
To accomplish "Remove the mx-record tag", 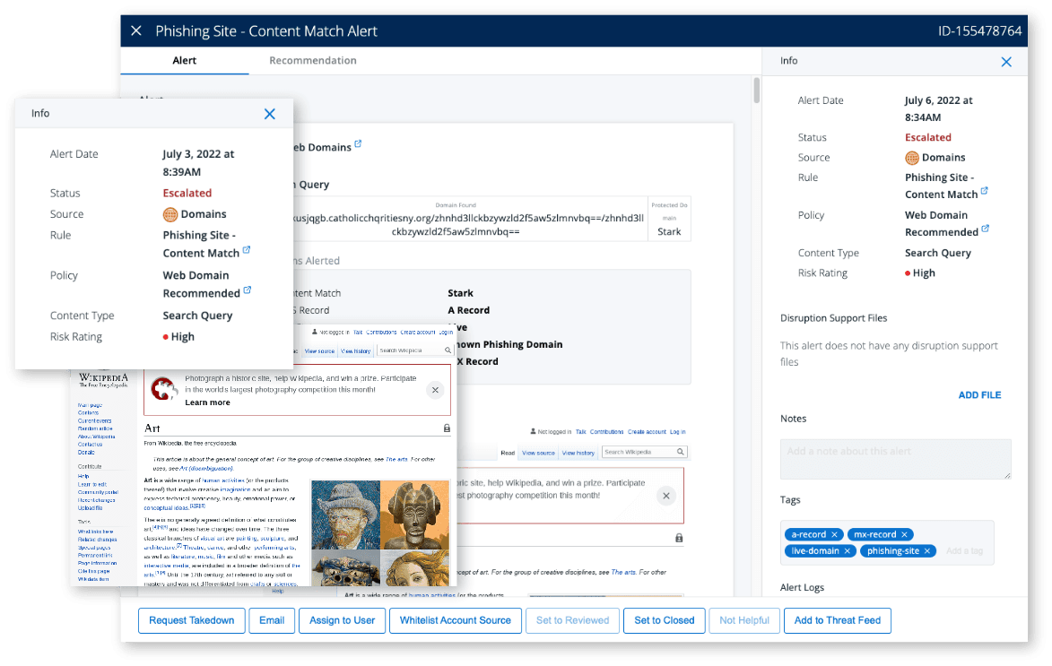I will pos(904,534).
